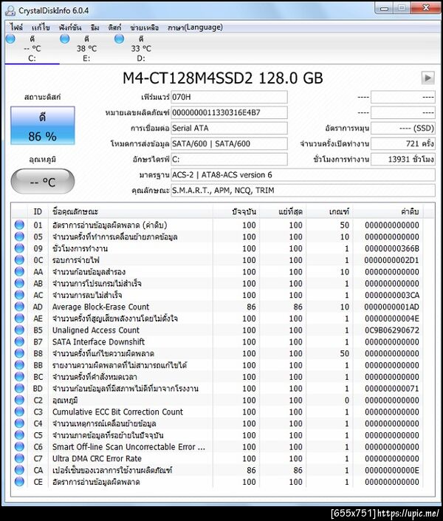Click the serial number field
The height and width of the screenshot is (521, 443).
coord(229,112)
